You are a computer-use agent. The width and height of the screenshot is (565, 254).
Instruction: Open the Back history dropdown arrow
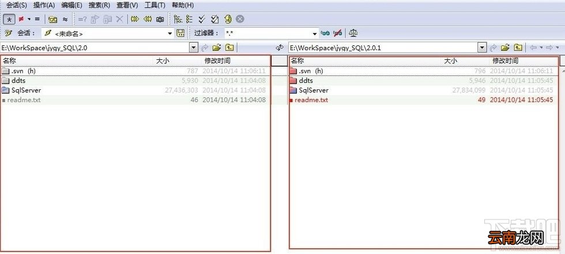click(x=541, y=47)
